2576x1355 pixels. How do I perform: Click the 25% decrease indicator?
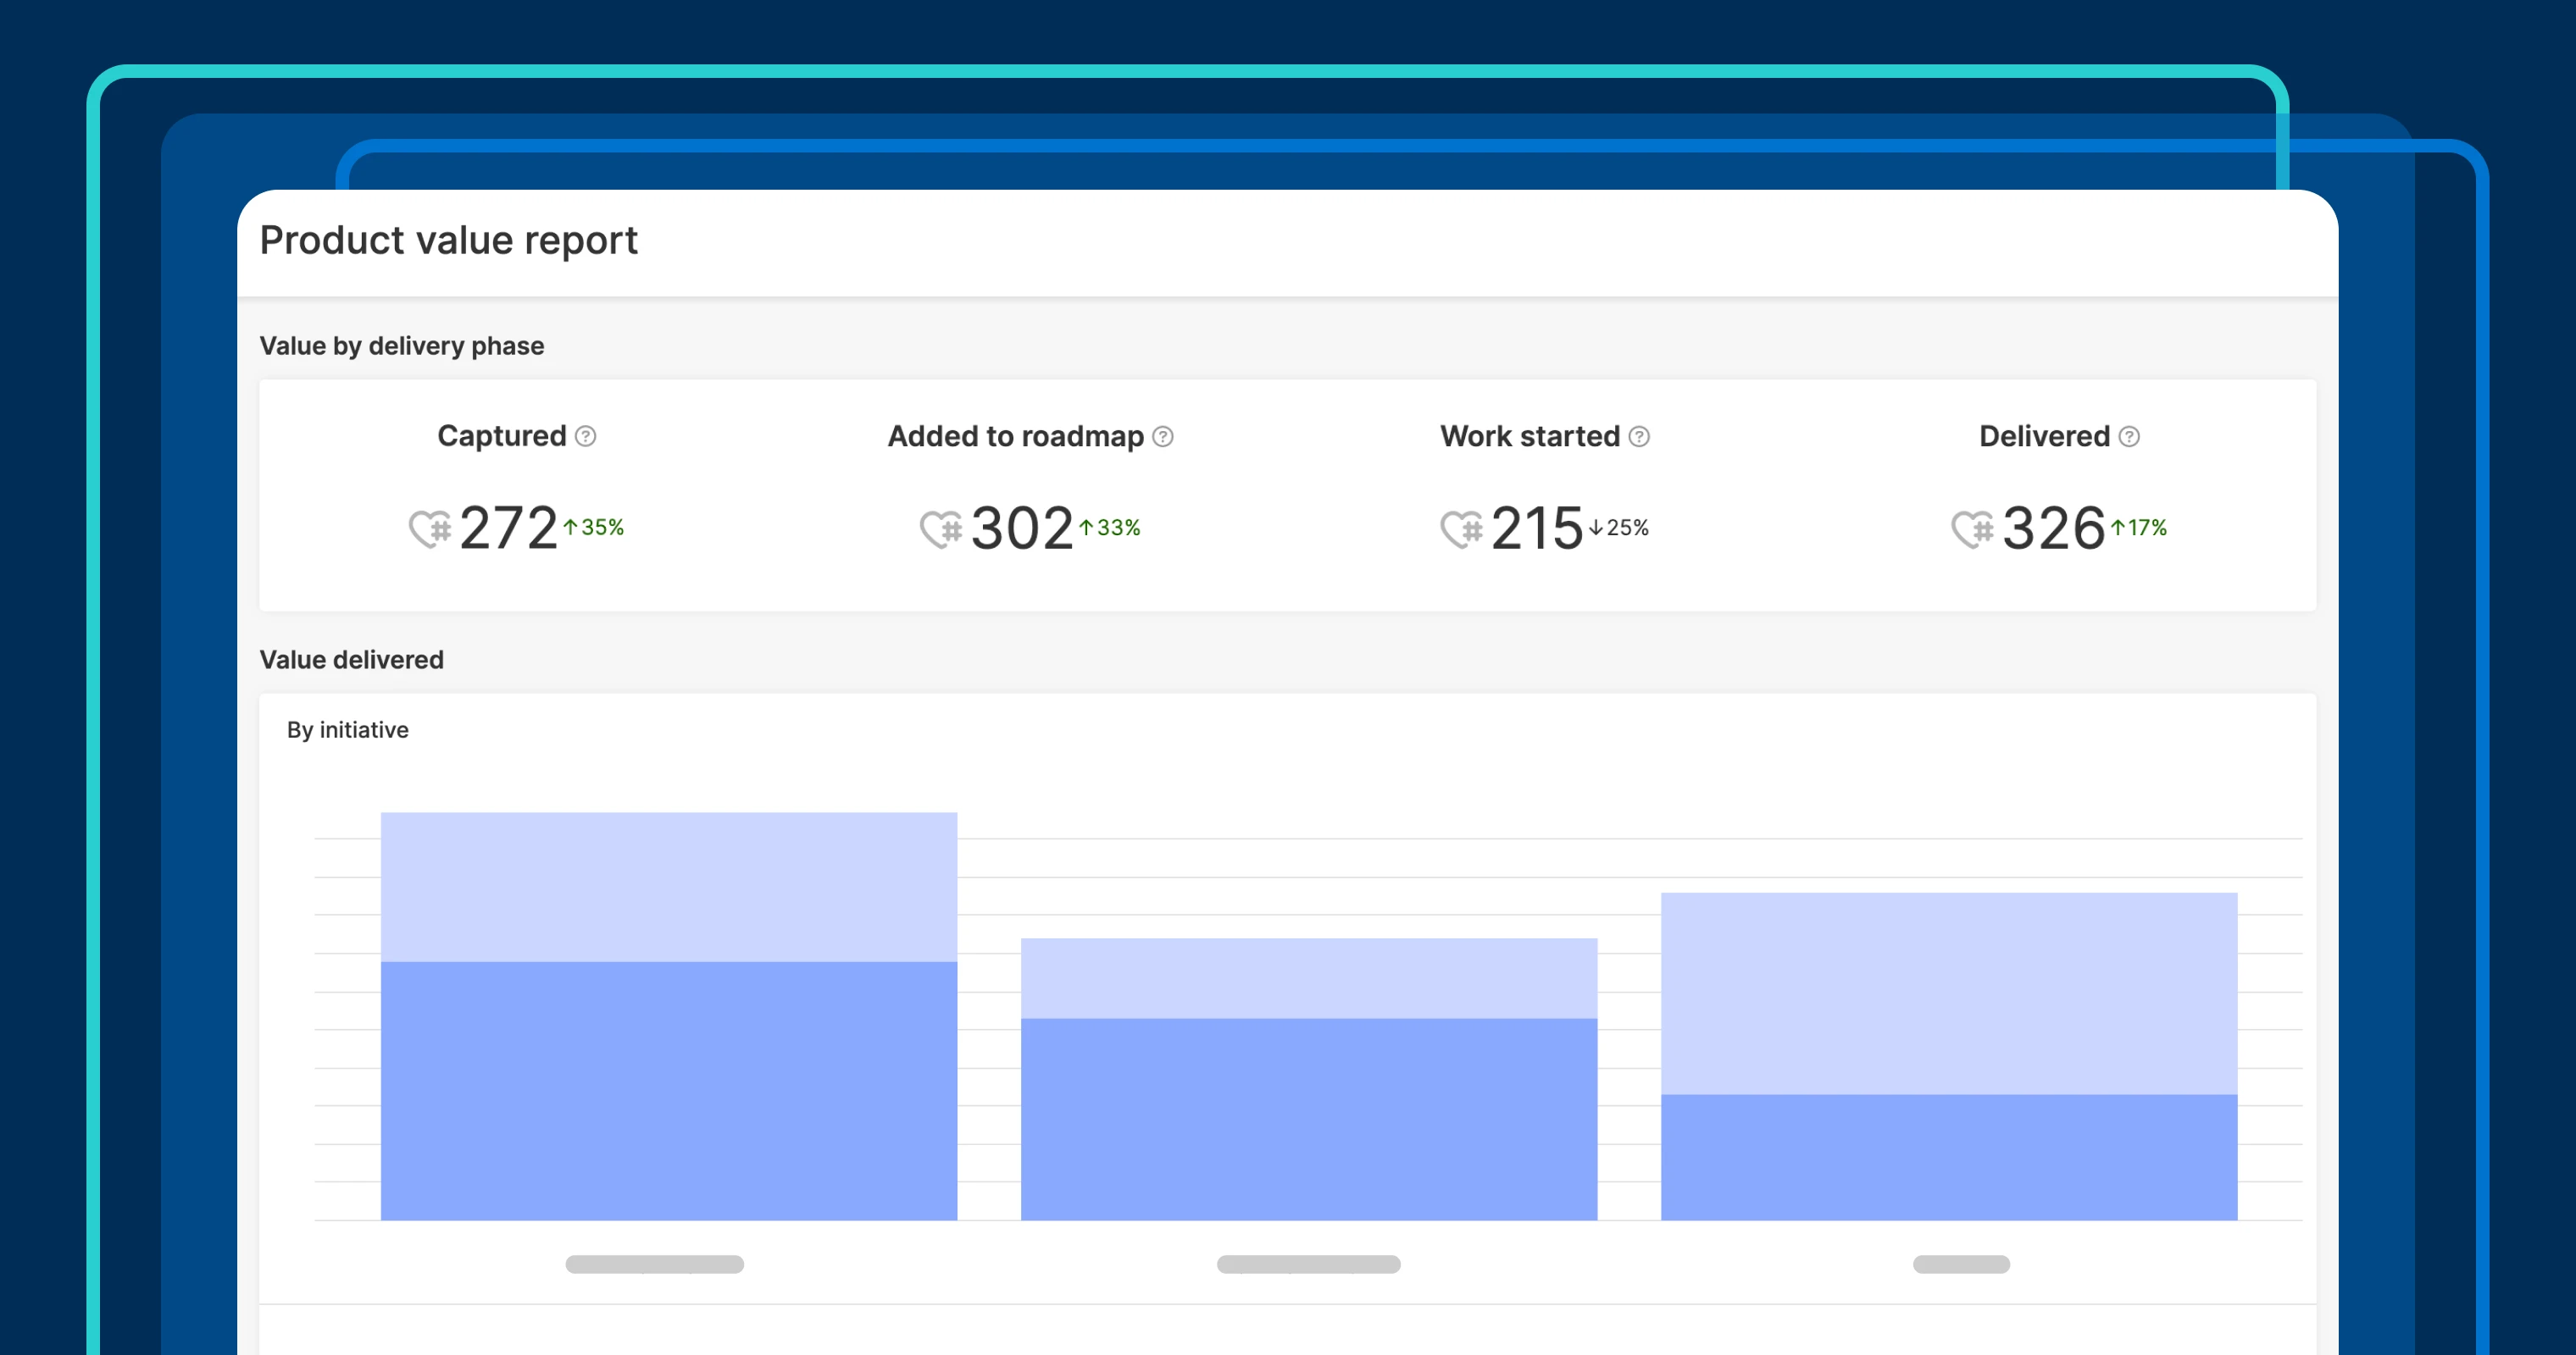click(1619, 527)
